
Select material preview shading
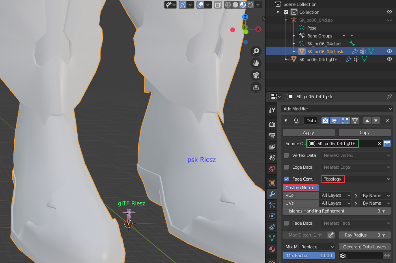(243, 5)
